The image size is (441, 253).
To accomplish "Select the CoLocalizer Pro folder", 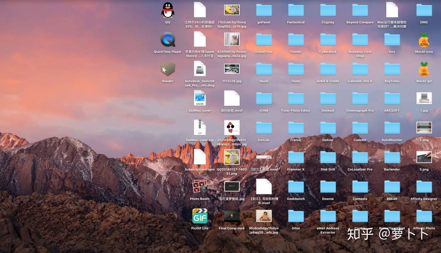I will click(360, 158).
